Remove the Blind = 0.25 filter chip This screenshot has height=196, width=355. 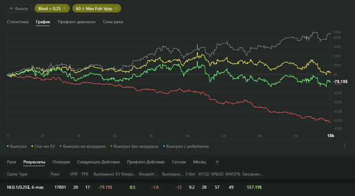(64, 9)
